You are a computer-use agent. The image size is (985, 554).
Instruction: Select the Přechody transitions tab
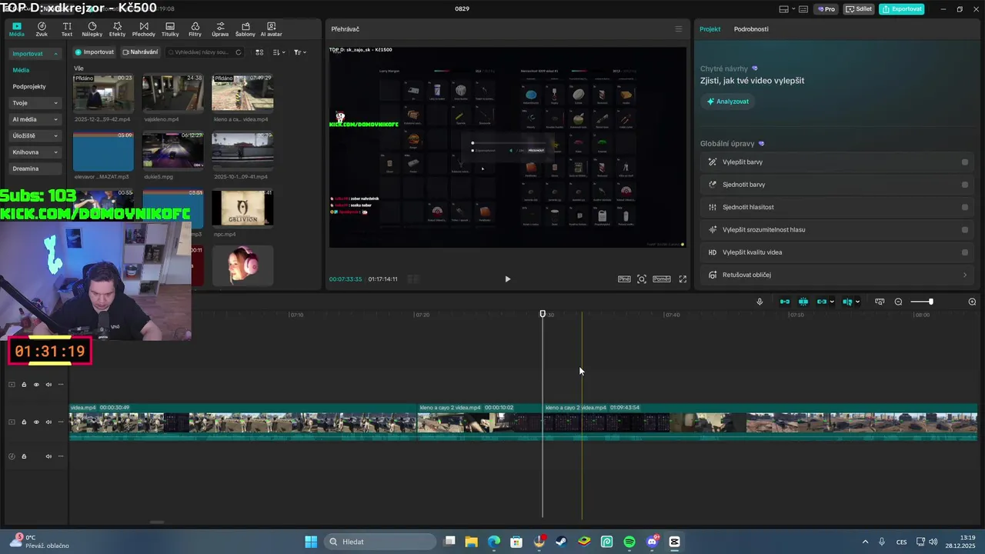[143, 29]
